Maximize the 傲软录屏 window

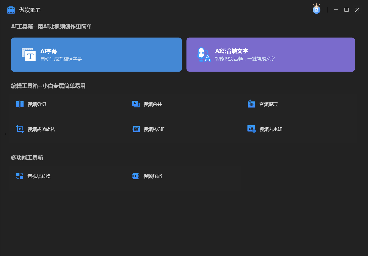pyautogui.click(x=347, y=10)
